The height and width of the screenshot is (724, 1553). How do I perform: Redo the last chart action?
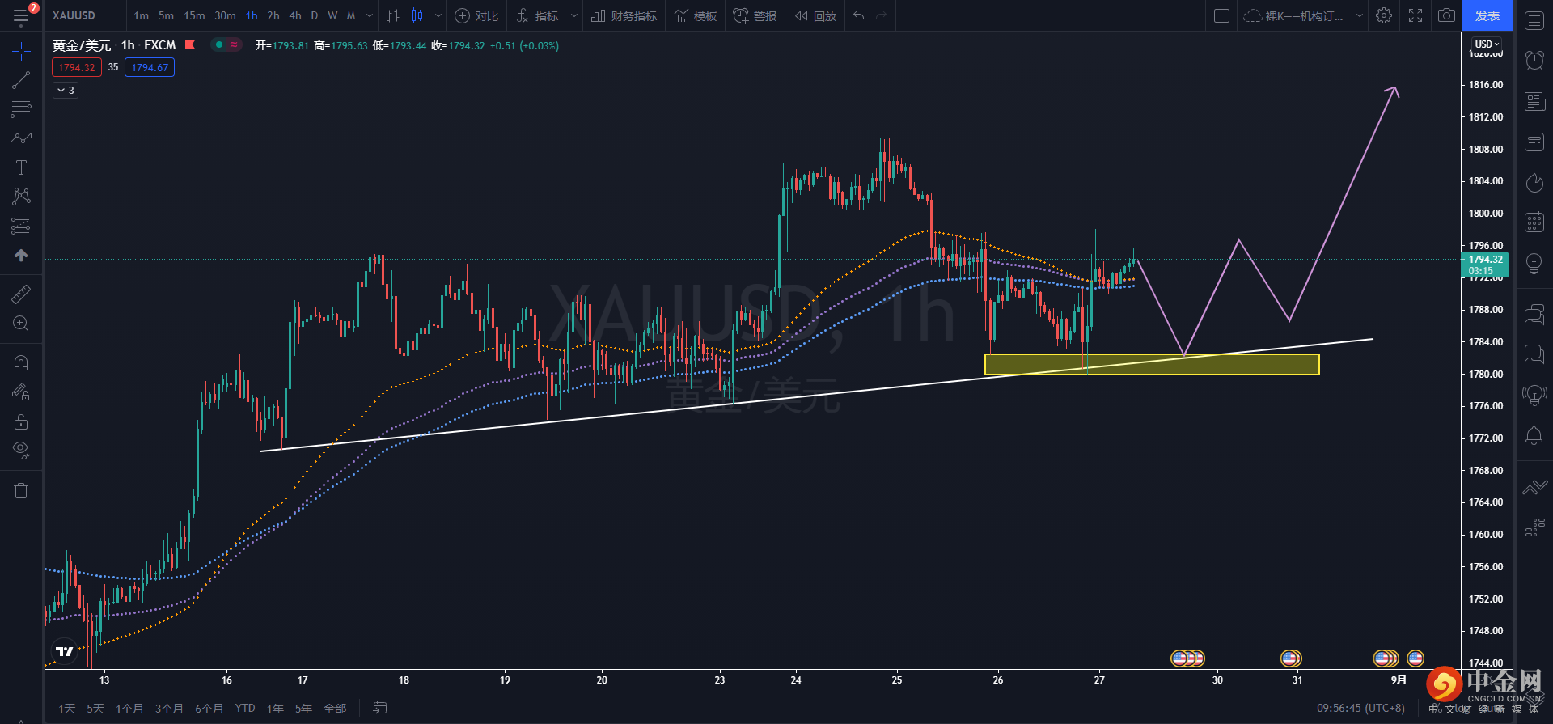[882, 16]
